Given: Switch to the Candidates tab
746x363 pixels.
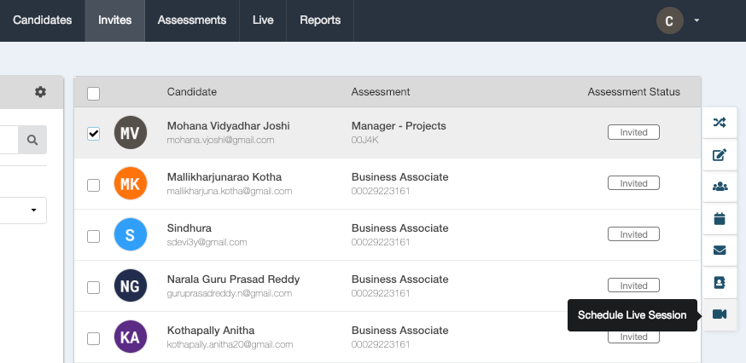Looking at the screenshot, I should click(x=43, y=20).
